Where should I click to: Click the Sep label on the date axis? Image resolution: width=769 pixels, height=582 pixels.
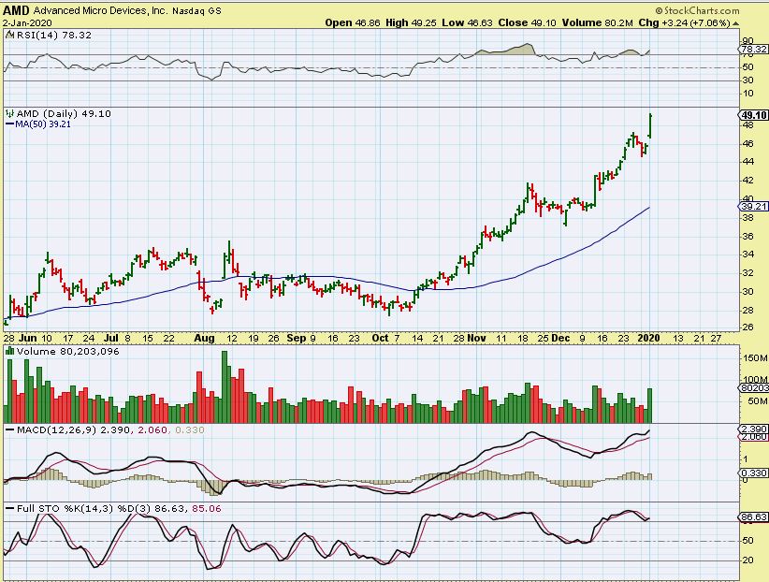297,338
